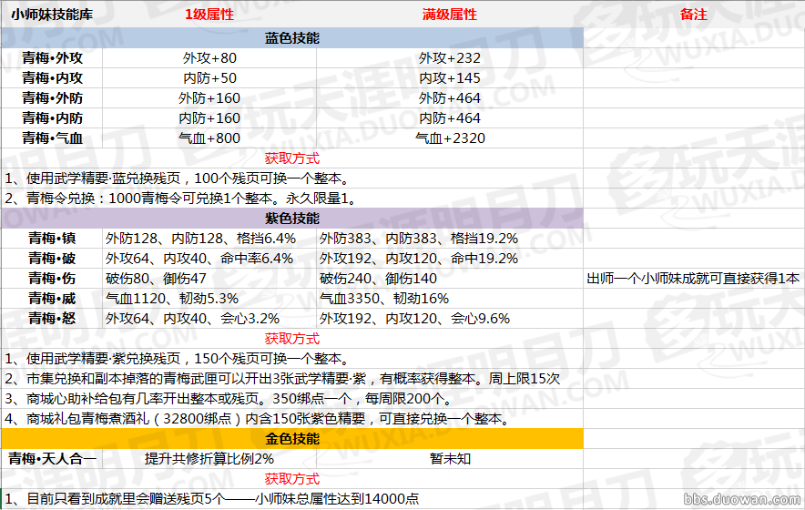This screenshot has height=510, width=805.
Task: Click the 外防+160 cell
Action: [209, 98]
